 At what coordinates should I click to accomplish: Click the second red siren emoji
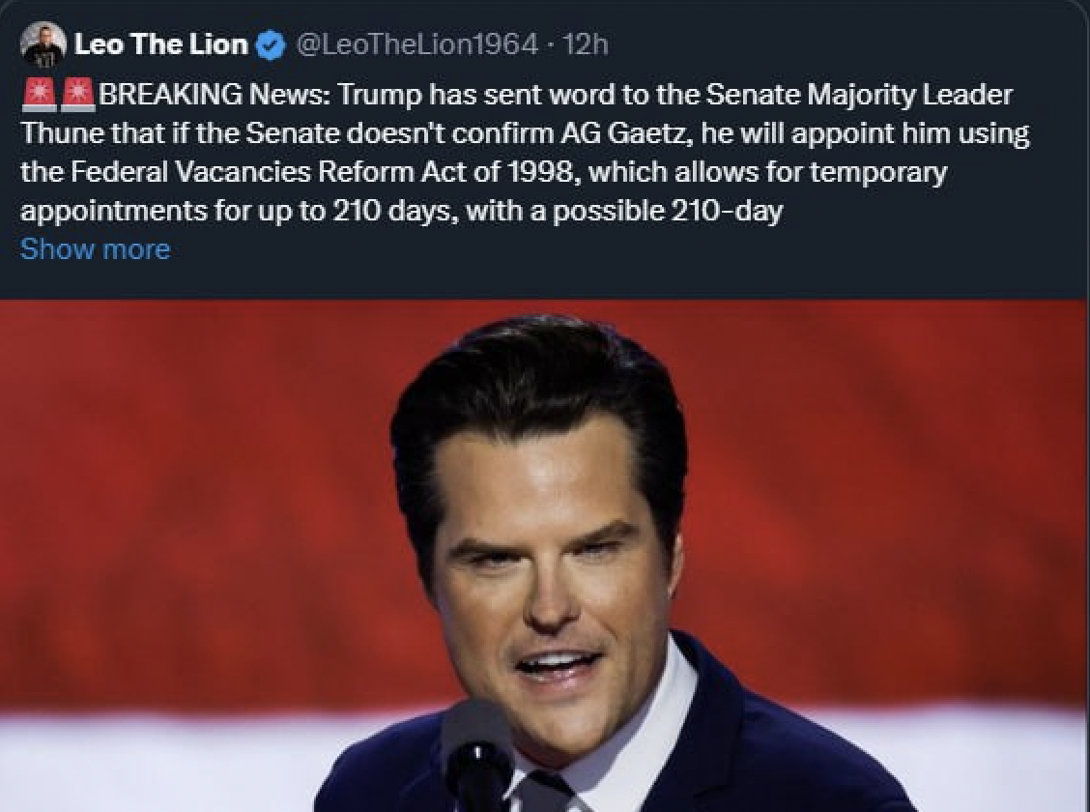[x=77, y=96]
